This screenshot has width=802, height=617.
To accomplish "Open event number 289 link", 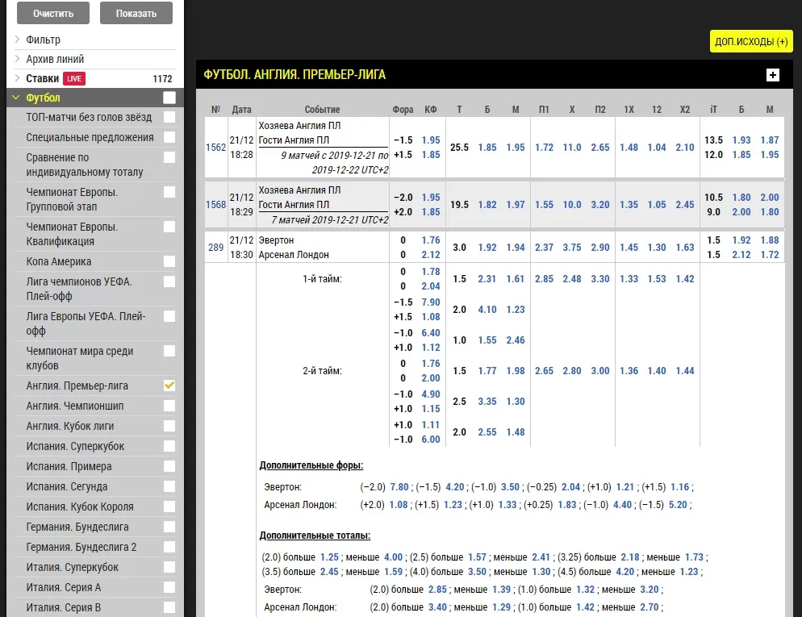I will 215,248.
